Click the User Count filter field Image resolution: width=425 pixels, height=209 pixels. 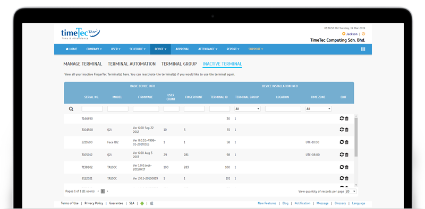(171, 109)
